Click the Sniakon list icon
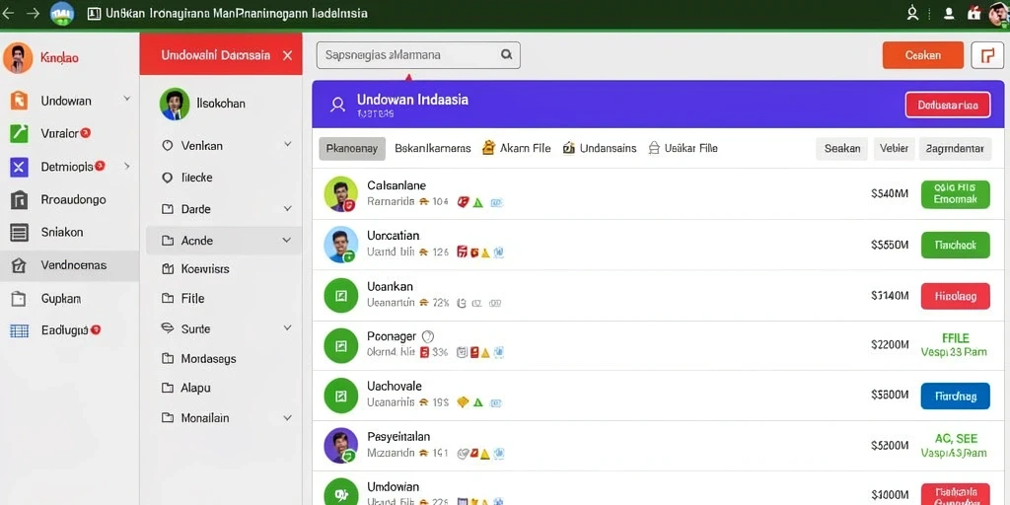The width and height of the screenshot is (1010, 505). (x=19, y=233)
